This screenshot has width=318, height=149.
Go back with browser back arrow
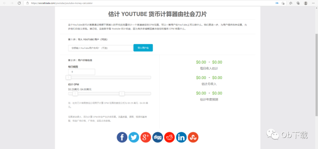(x=5, y=3)
